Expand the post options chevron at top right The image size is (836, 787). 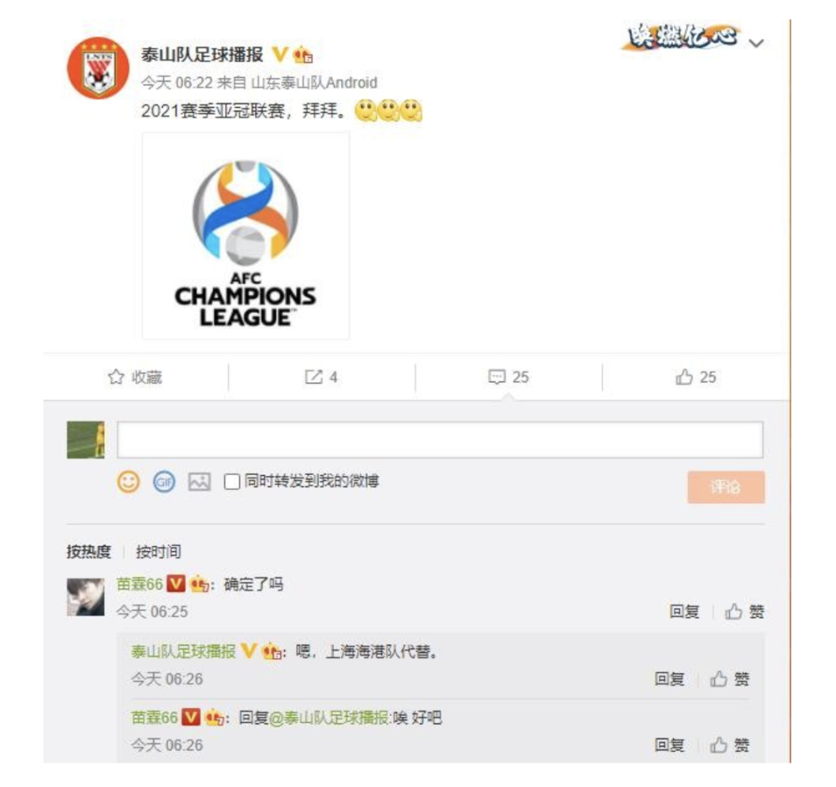click(756, 43)
